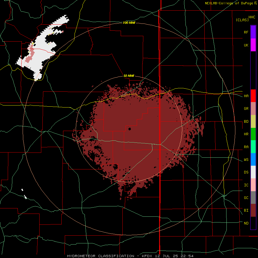The height and width of the screenshot is (258, 258).
Task: Click the HA legend label
Action: (x=246, y=96)
